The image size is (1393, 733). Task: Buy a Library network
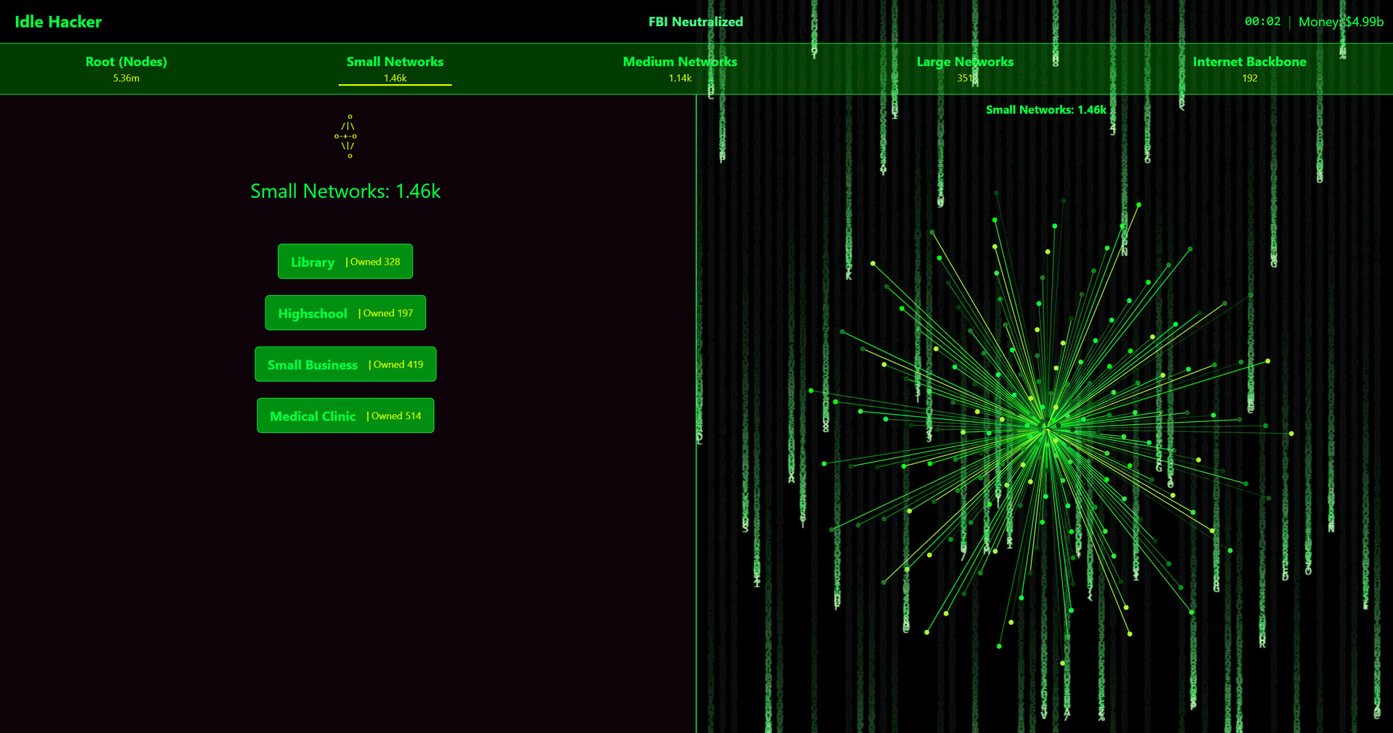pyautogui.click(x=345, y=262)
